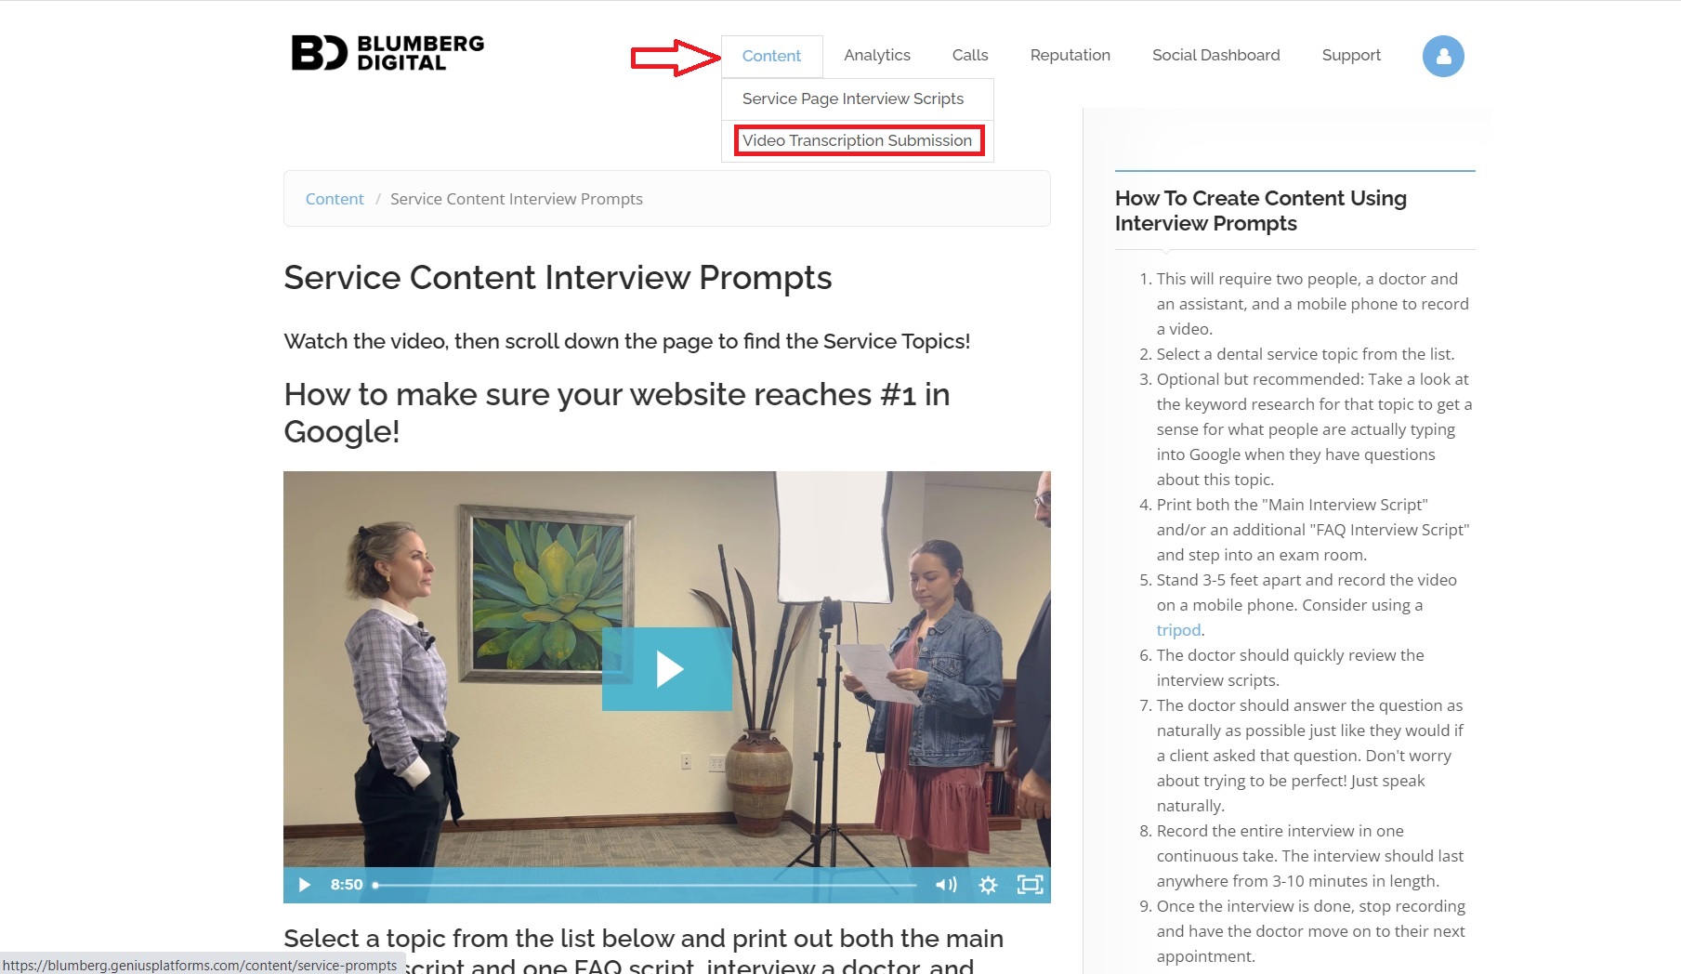Open the user profile avatar icon
1681x974 pixels.
[x=1443, y=57]
